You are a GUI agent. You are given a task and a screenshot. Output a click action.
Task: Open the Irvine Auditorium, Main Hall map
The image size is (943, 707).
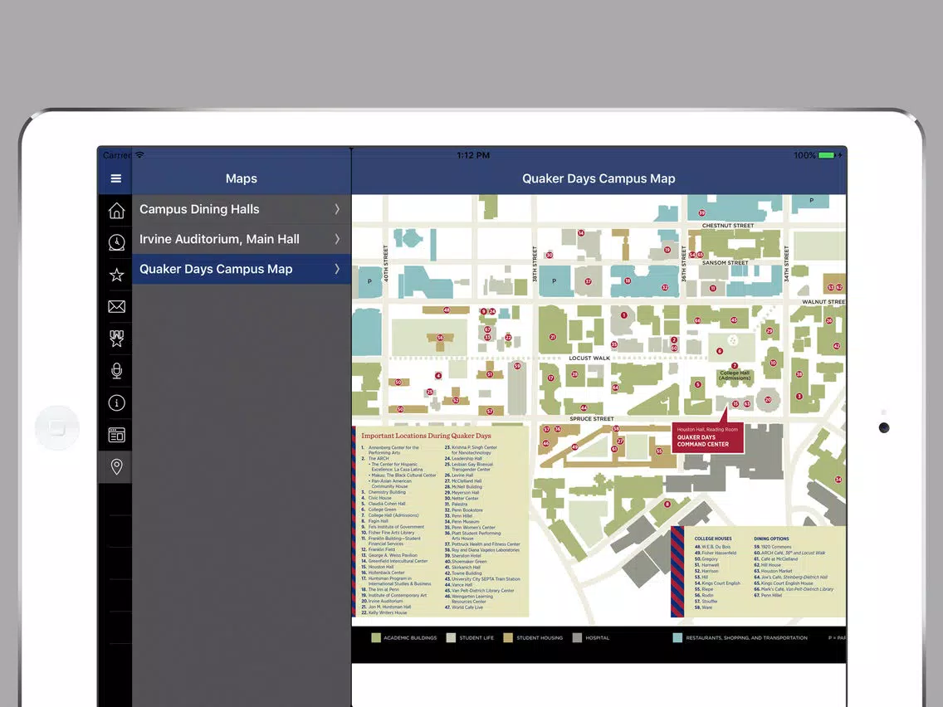(242, 239)
